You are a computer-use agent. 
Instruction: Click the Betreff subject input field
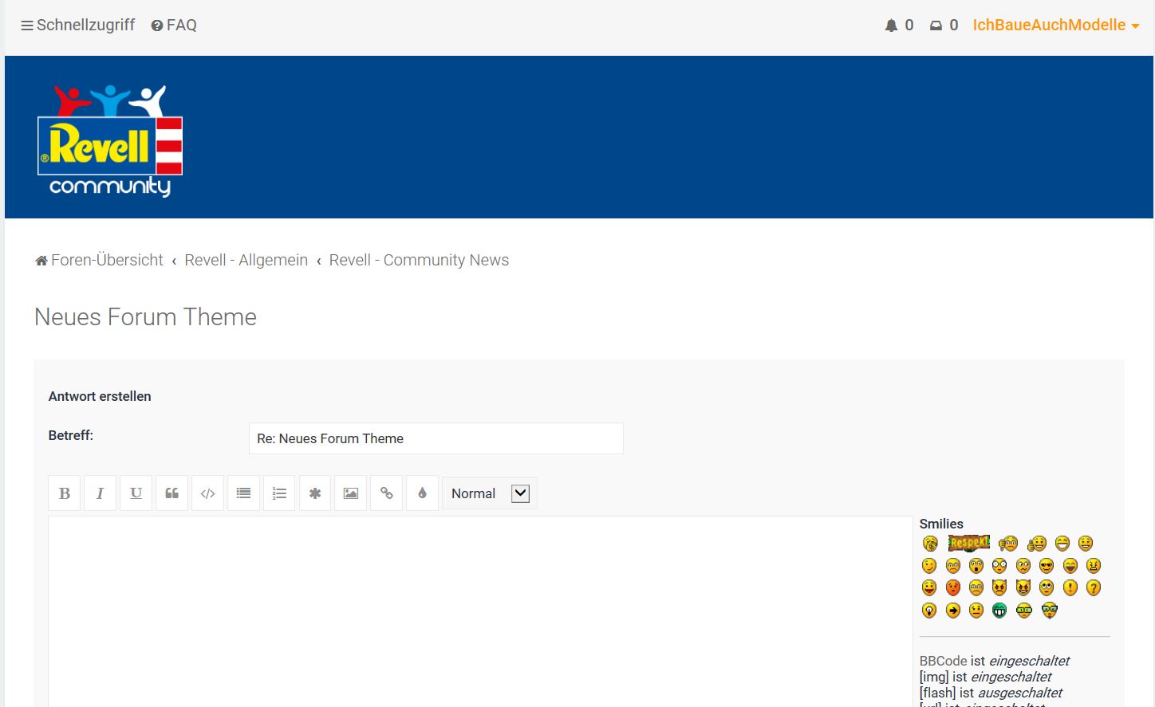tap(436, 438)
